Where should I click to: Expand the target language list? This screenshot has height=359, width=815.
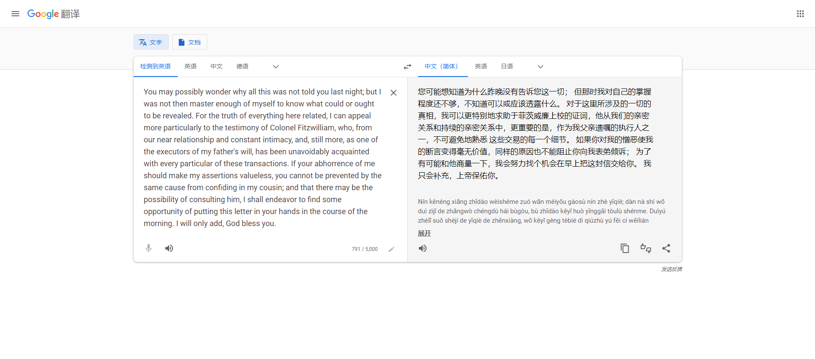[540, 67]
